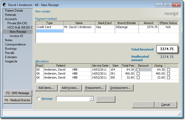Click F3 - SMS Message button
Image resolution: width=185 pixels, height=120 pixels.
tap(18, 93)
